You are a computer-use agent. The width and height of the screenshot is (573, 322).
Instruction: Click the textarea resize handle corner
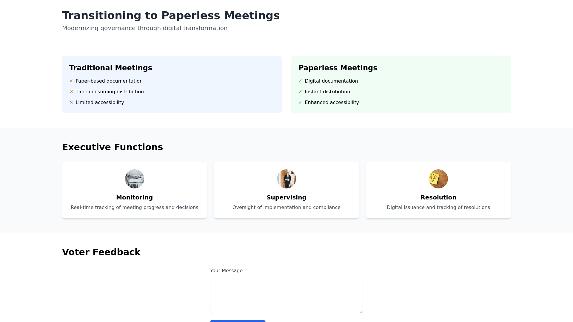pyautogui.click(x=361, y=311)
